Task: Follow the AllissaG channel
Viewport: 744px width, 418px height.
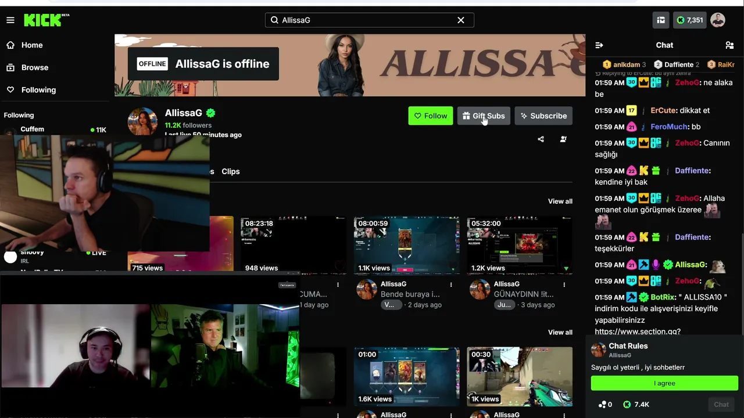Action: [x=431, y=116]
